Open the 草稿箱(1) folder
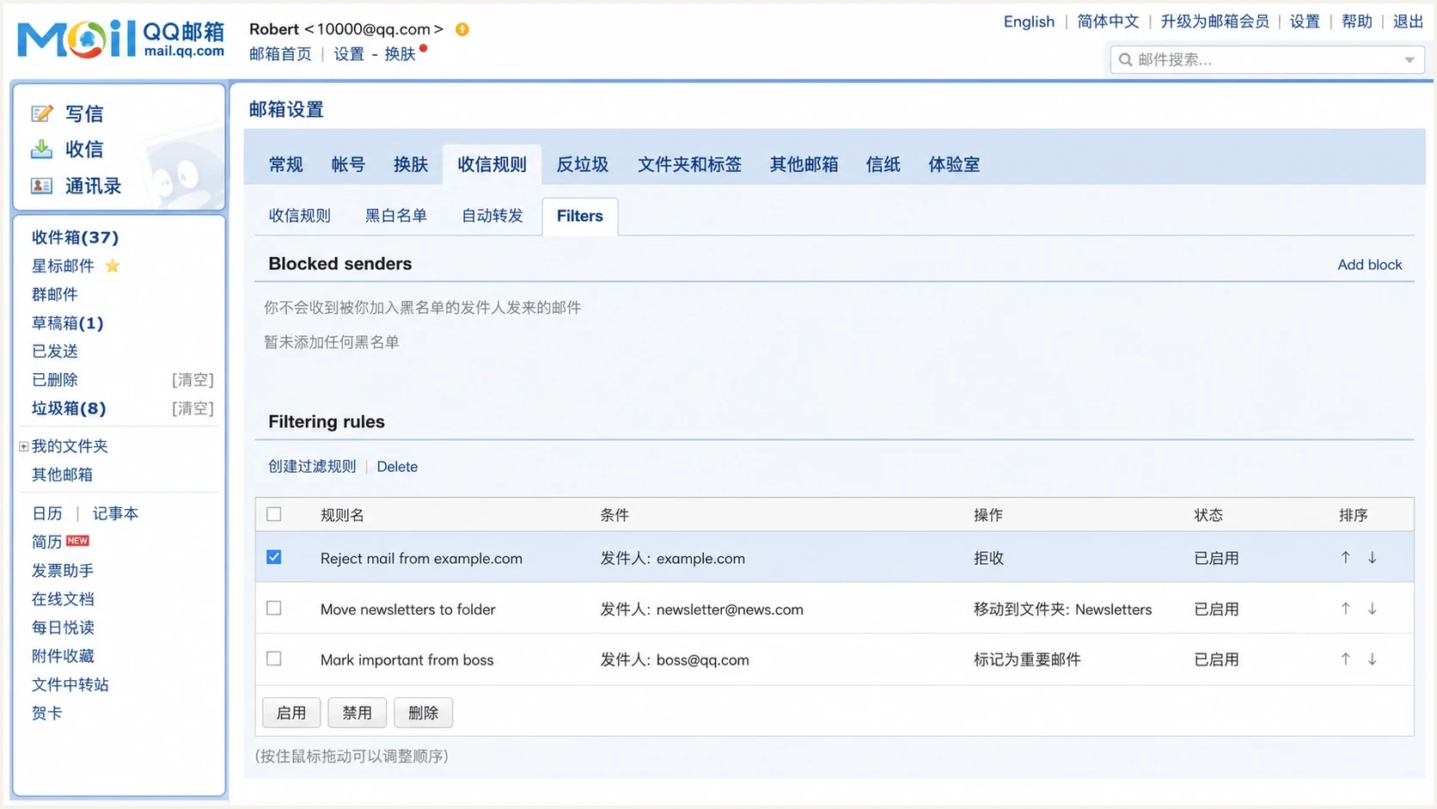The image size is (1437, 809). coord(68,323)
